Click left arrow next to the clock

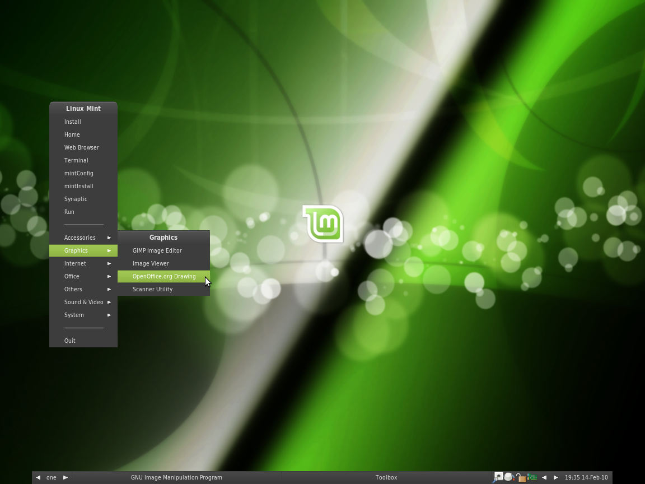pyautogui.click(x=544, y=477)
